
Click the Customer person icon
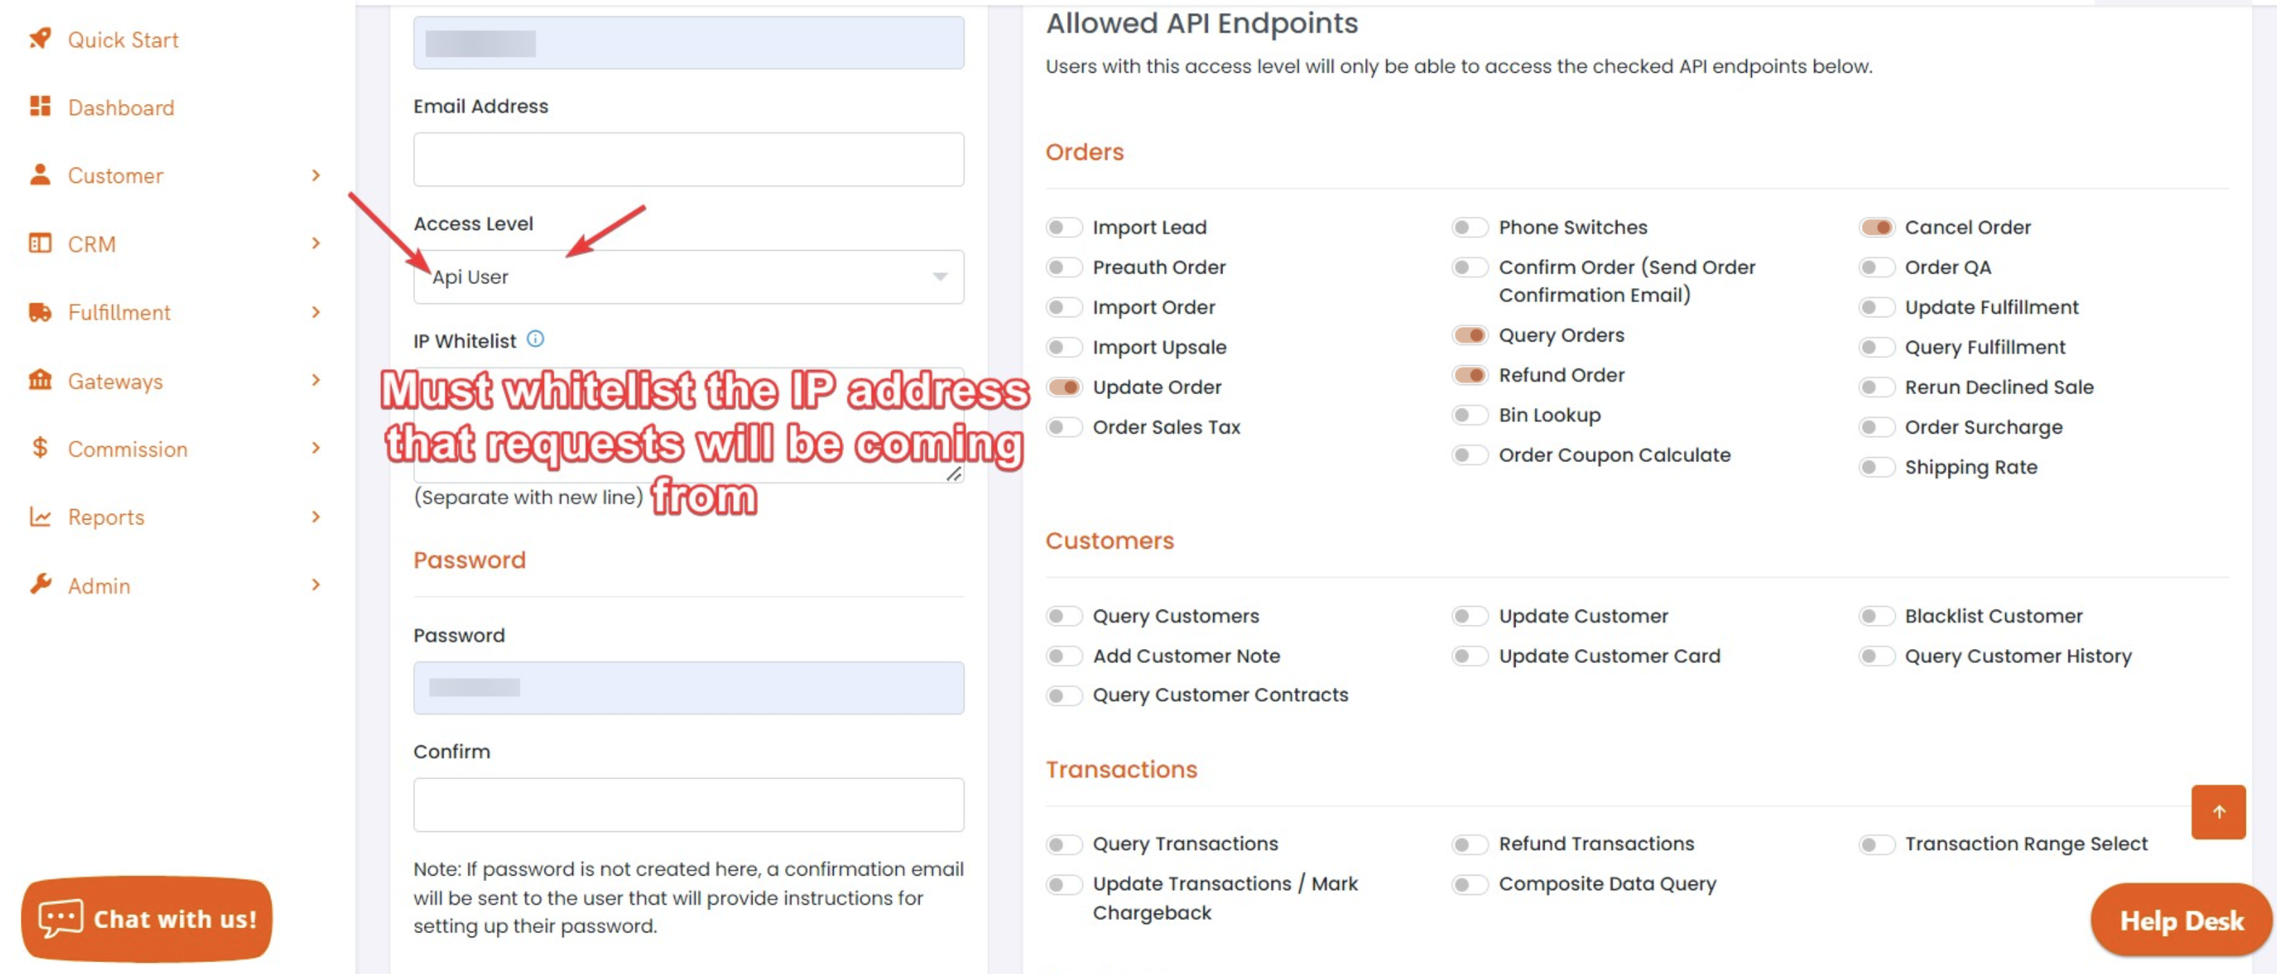click(39, 174)
